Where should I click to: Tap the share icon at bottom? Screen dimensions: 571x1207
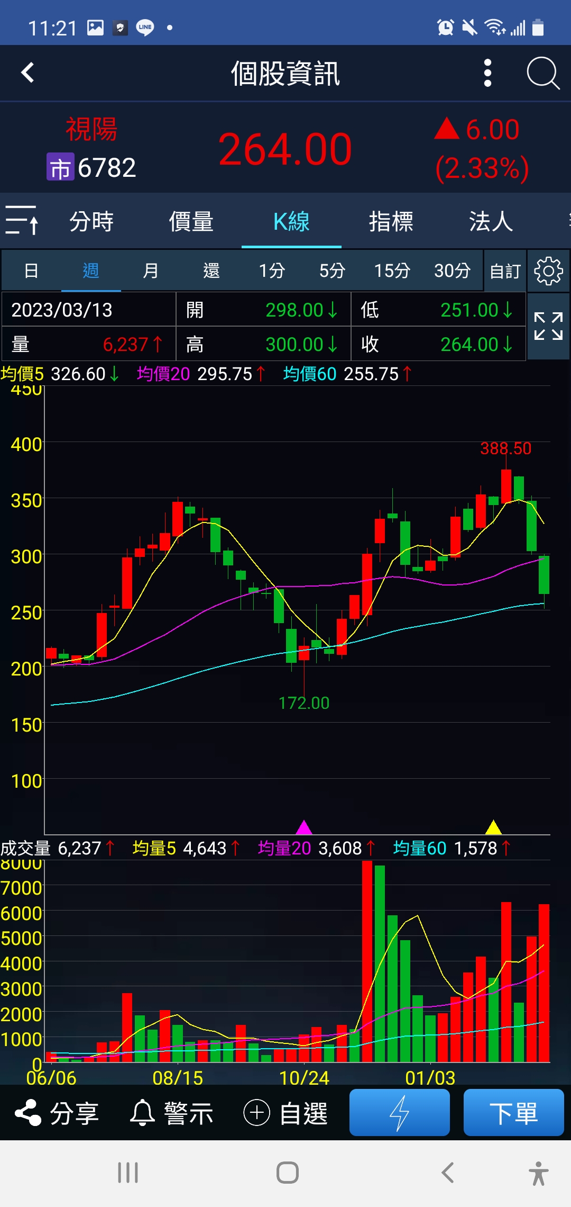coord(29,1112)
